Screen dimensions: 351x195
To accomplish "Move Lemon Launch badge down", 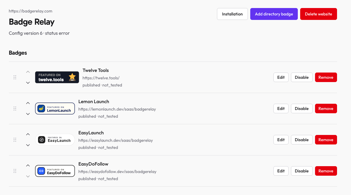I will coord(28,114).
